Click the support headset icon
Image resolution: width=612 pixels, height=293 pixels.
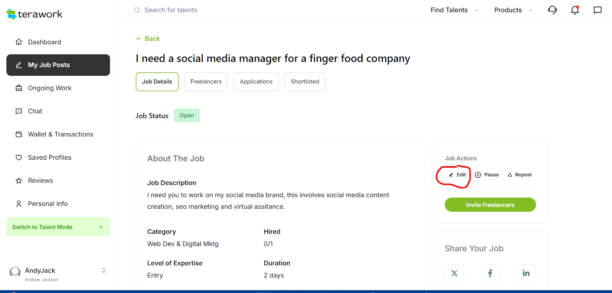point(552,10)
